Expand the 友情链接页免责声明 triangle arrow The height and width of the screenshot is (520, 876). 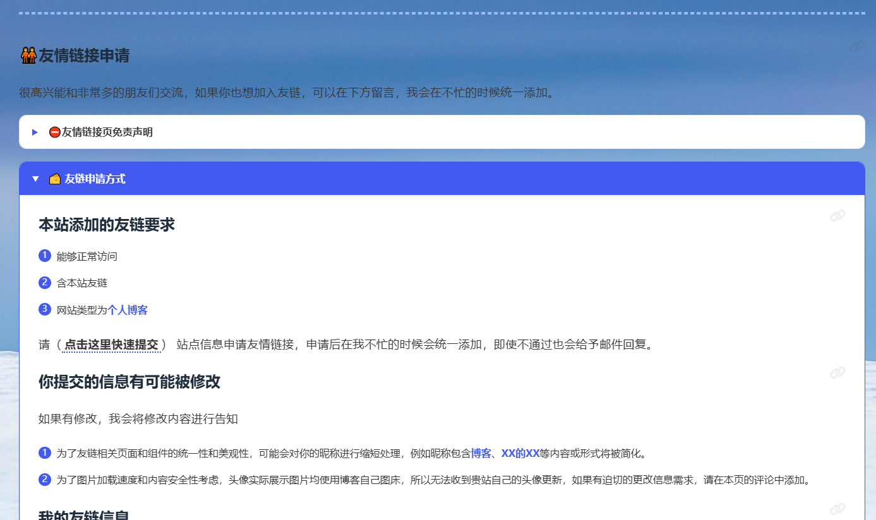[x=35, y=133]
